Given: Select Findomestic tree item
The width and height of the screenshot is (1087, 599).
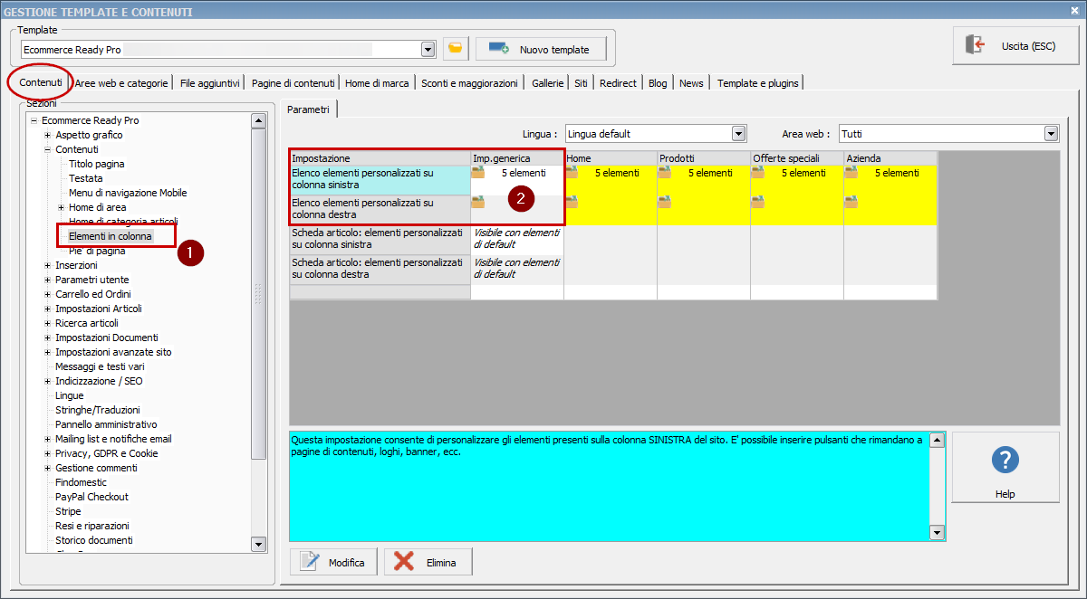Looking at the screenshot, I should (81, 482).
